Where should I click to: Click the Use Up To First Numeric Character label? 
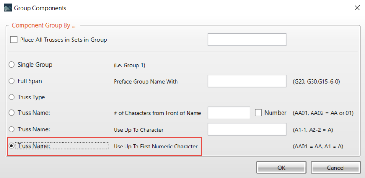[156, 147]
